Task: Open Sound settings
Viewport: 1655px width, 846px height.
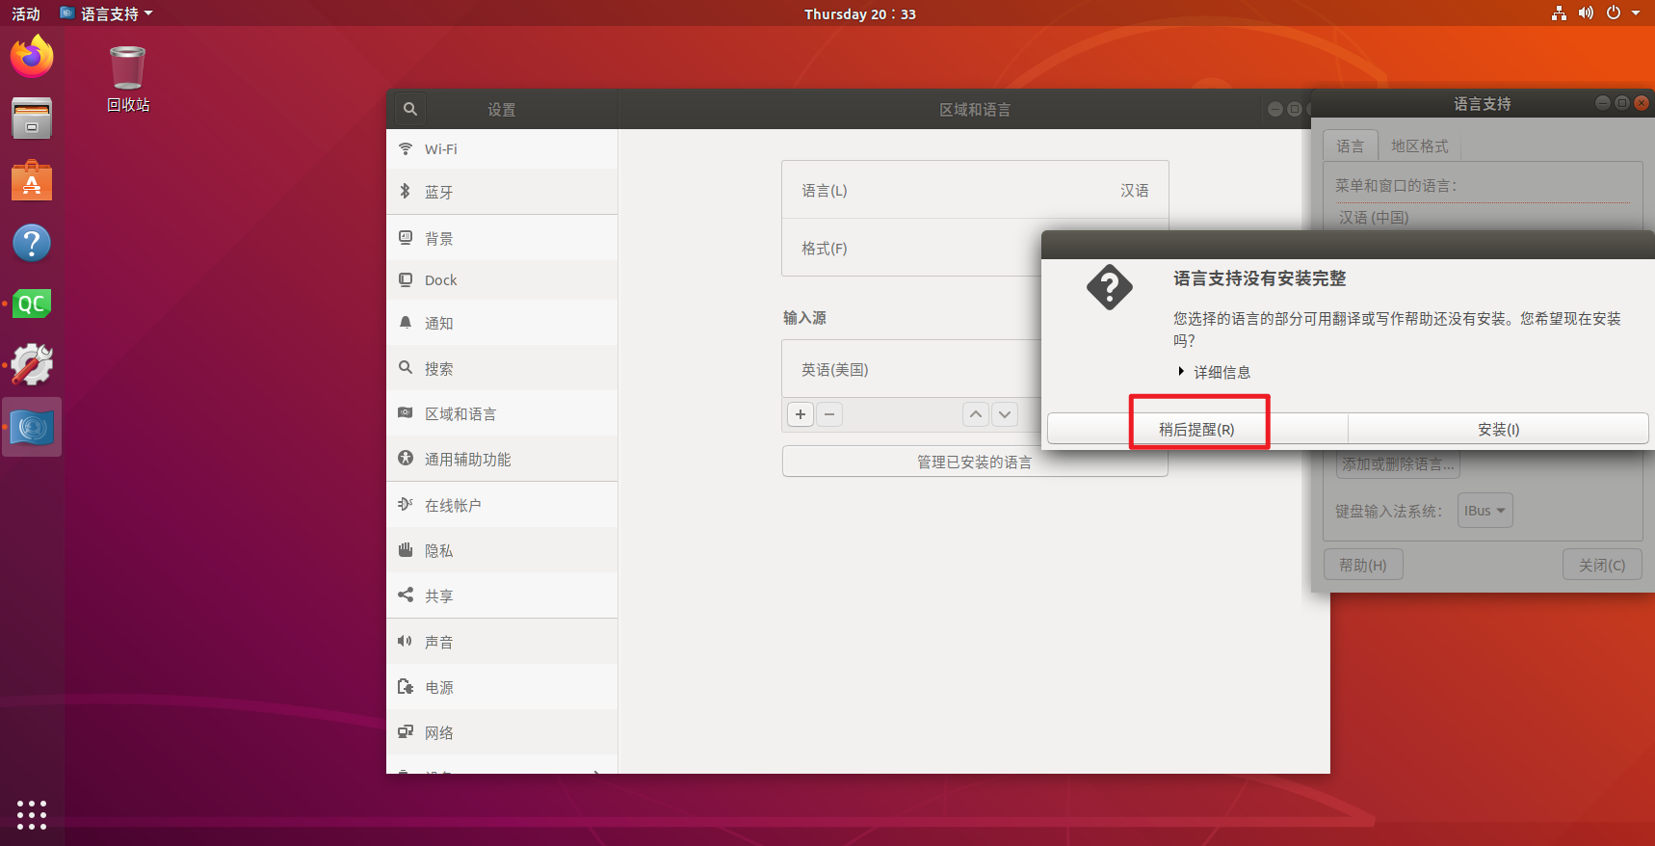Action: coord(502,642)
